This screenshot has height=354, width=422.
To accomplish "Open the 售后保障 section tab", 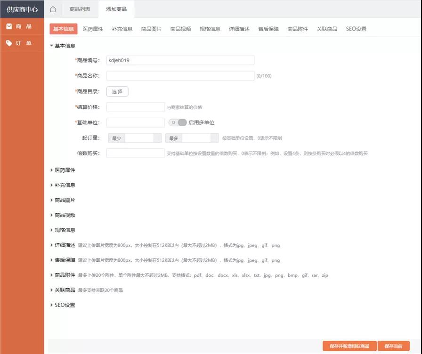I will pyautogui.click(x=268, y=29).
